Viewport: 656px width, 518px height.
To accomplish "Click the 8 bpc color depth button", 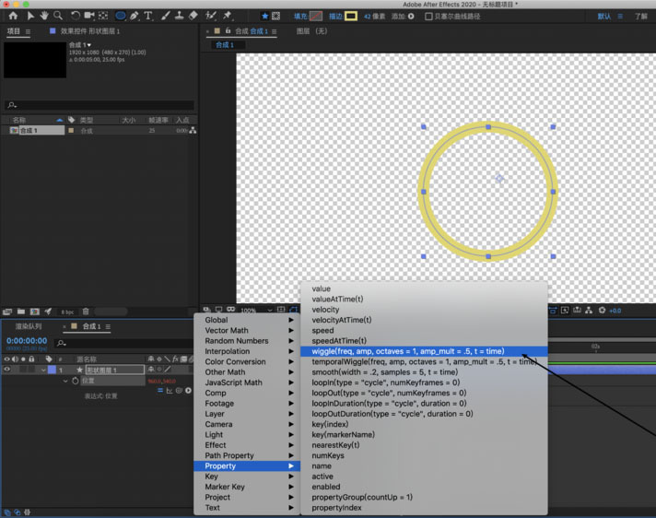I will (67, 312).
